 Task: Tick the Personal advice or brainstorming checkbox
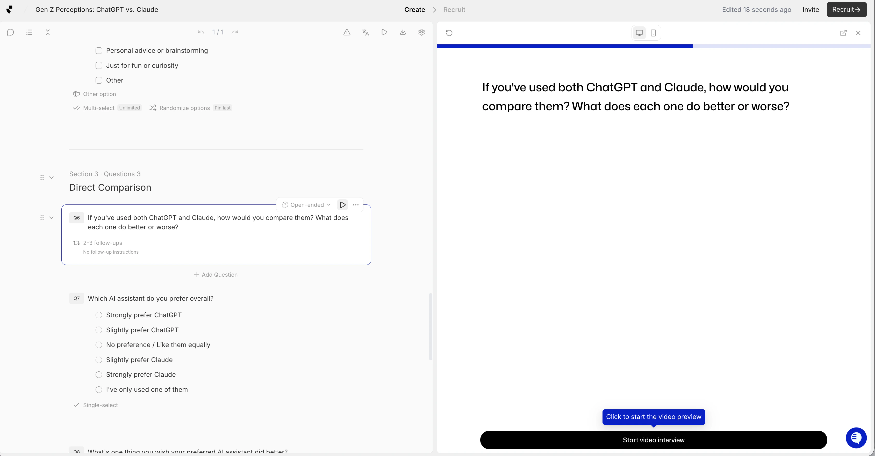pos(99,50)
